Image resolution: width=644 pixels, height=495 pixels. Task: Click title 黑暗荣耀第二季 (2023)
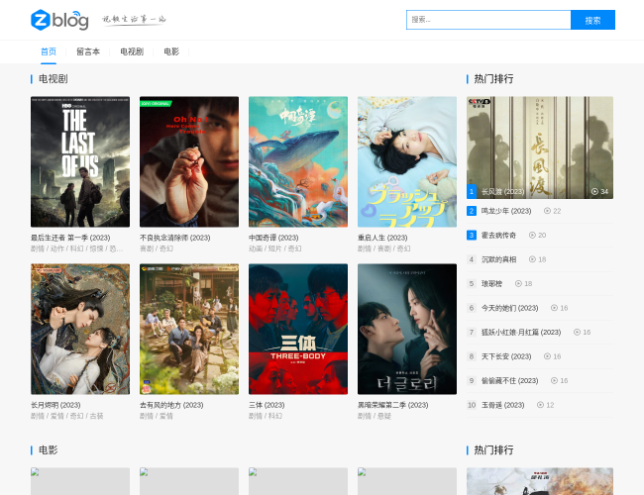click(392, 405)
